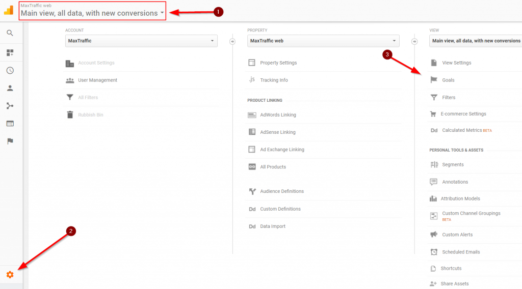Open the Acquisition branching icon in sidebar
This screenshot has width=522, height=289.
click(10, 106)
